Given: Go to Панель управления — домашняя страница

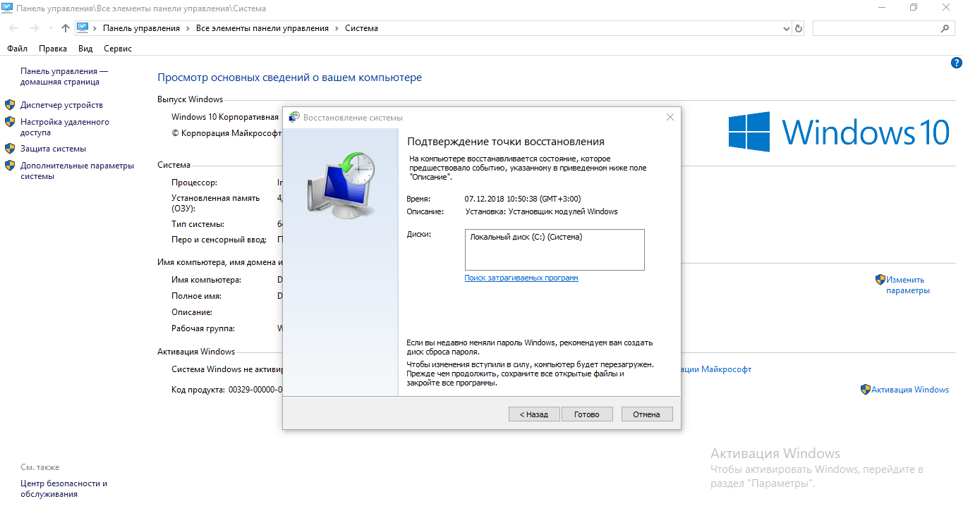Looking at the screenshot, I should [x=64, y=76].
